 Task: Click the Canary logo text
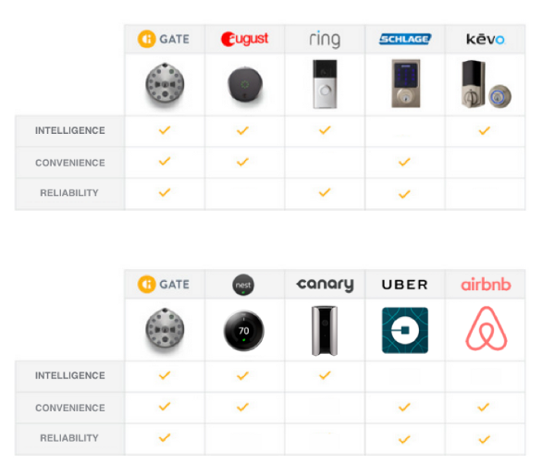point(324,285)
